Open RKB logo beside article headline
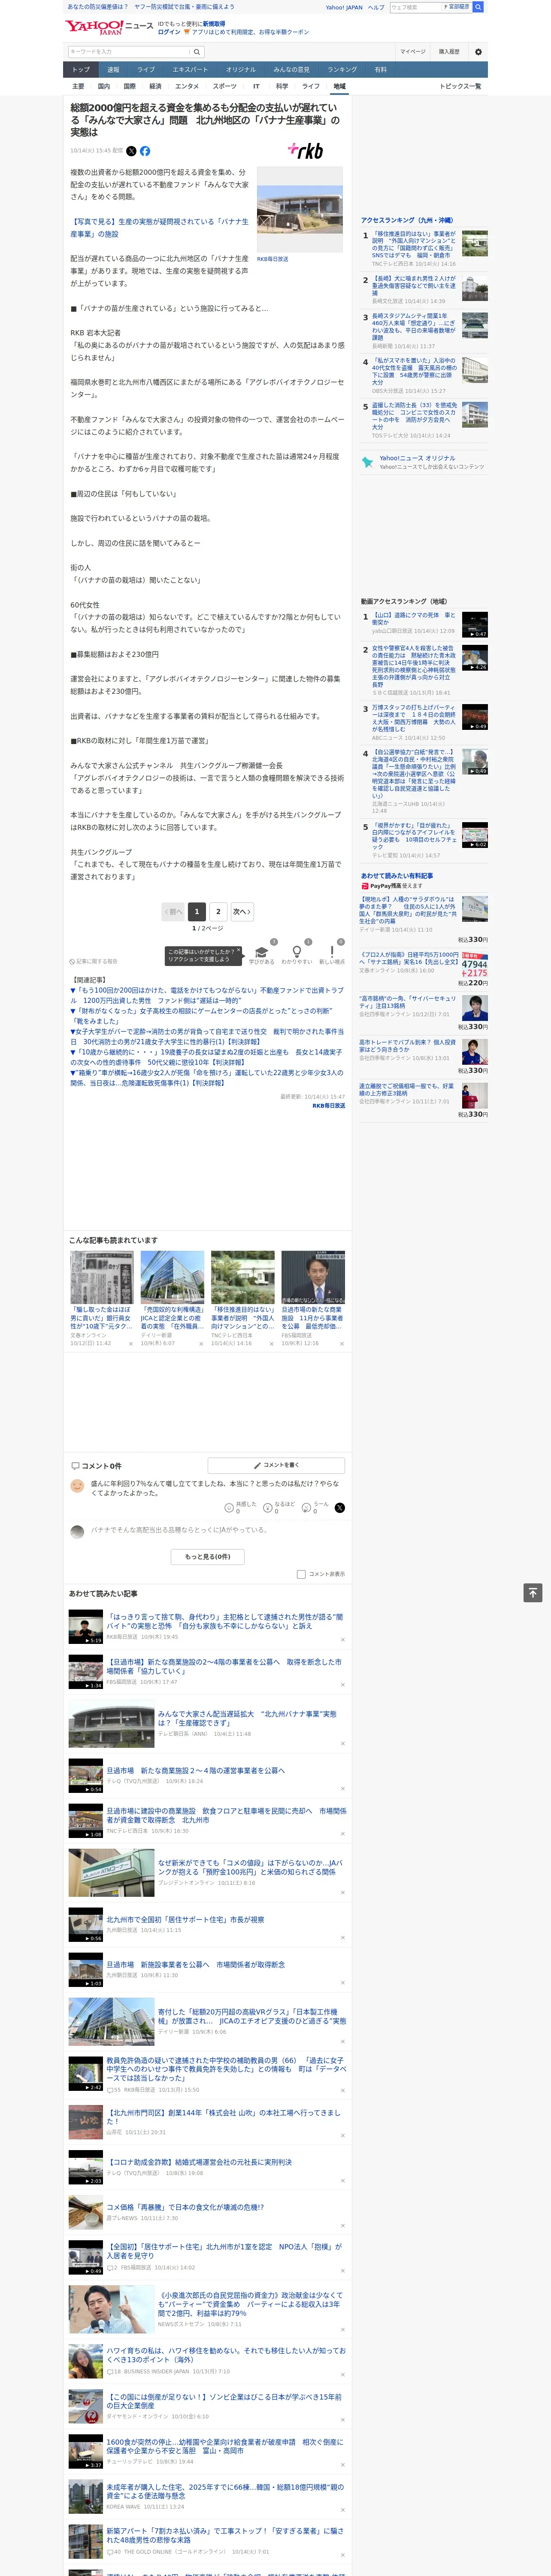Screen dimensions: 551x2576 coord(305,151)
